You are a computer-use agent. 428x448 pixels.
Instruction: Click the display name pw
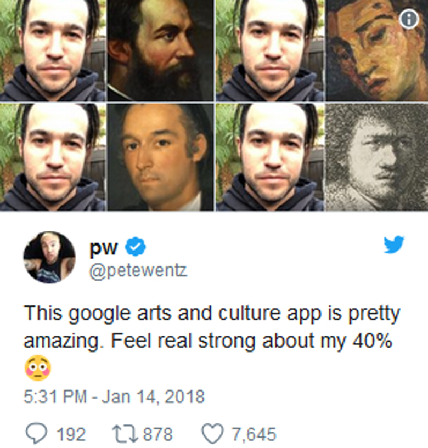pyautogui.click(x=104, y=248)
